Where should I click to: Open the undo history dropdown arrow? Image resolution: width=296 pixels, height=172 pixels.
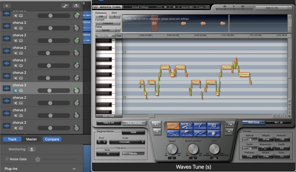point(157,131)
